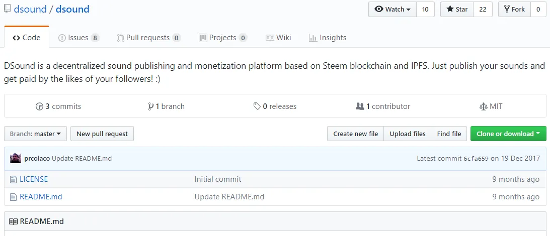Click New pull request button
The image size is (550, 236).
point(102,134)
